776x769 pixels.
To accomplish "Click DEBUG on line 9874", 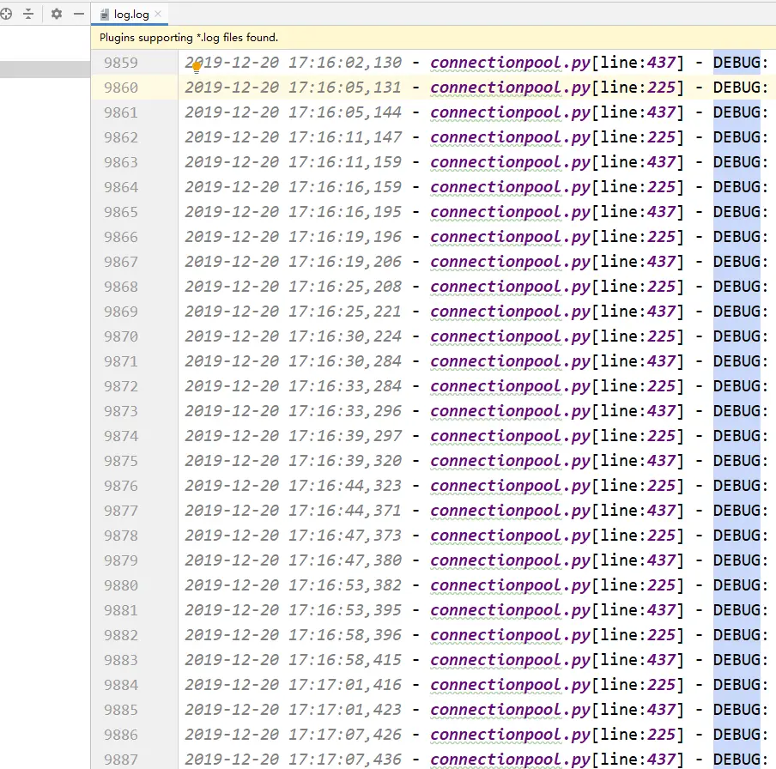I will tap(737, 436).
